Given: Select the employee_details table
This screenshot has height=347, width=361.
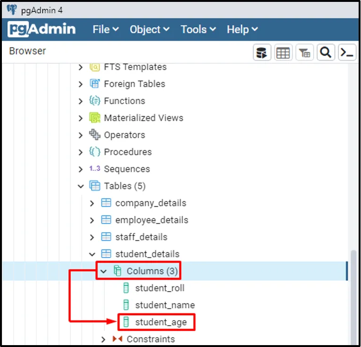Looking at the screenshot, I should (x=151, y=220).
